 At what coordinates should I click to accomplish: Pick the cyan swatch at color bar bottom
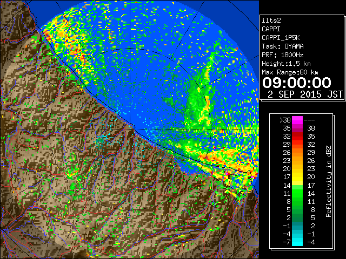click(297, 242)
